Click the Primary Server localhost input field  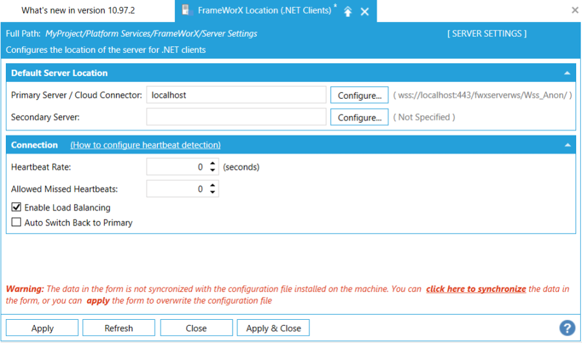click(236, 95)
